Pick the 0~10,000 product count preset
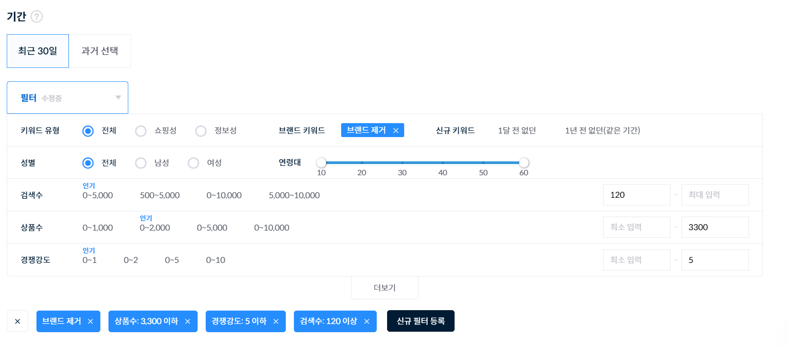 272,227
